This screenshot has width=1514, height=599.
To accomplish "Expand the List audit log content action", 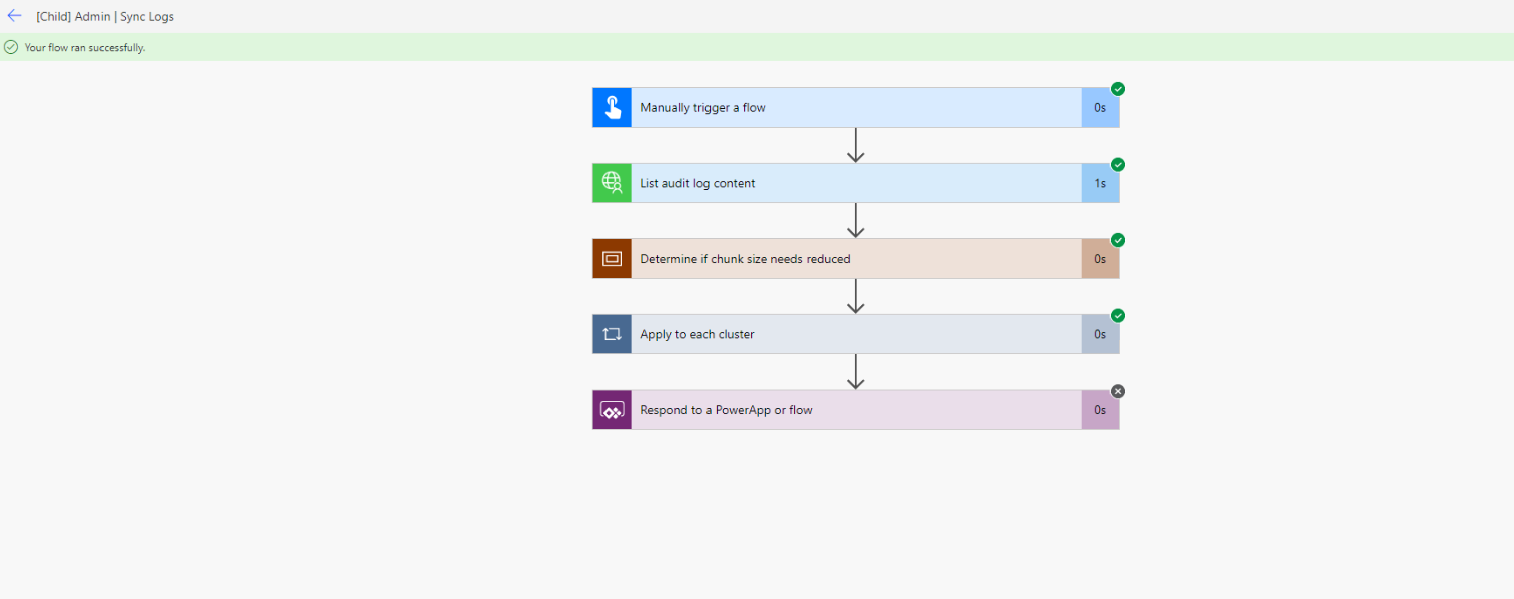I will click(x=852, y=183).
